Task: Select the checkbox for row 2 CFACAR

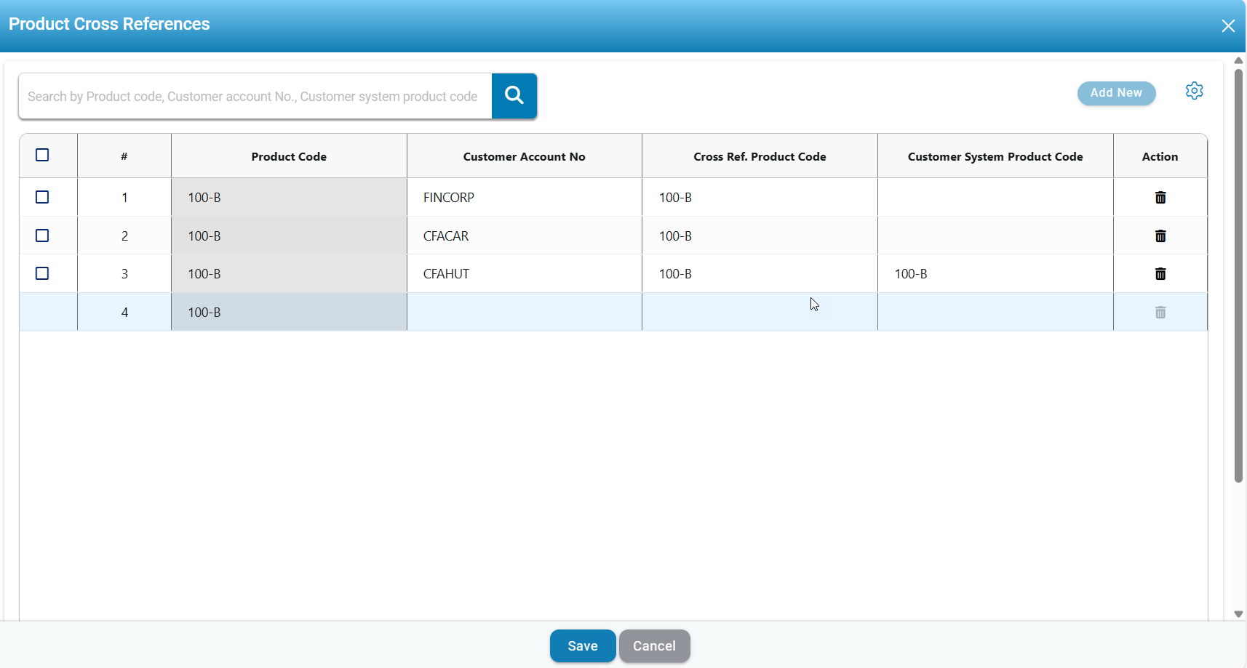Action: point(42,236)
